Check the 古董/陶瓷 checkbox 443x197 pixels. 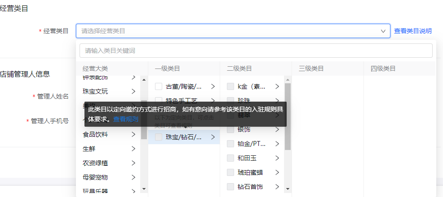pyautogui.click(x=159, y=86)
